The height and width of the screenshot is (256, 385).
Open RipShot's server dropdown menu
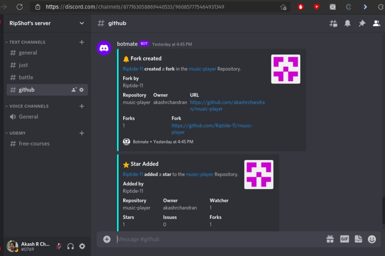pyautogui.click(x=82, y=23)
